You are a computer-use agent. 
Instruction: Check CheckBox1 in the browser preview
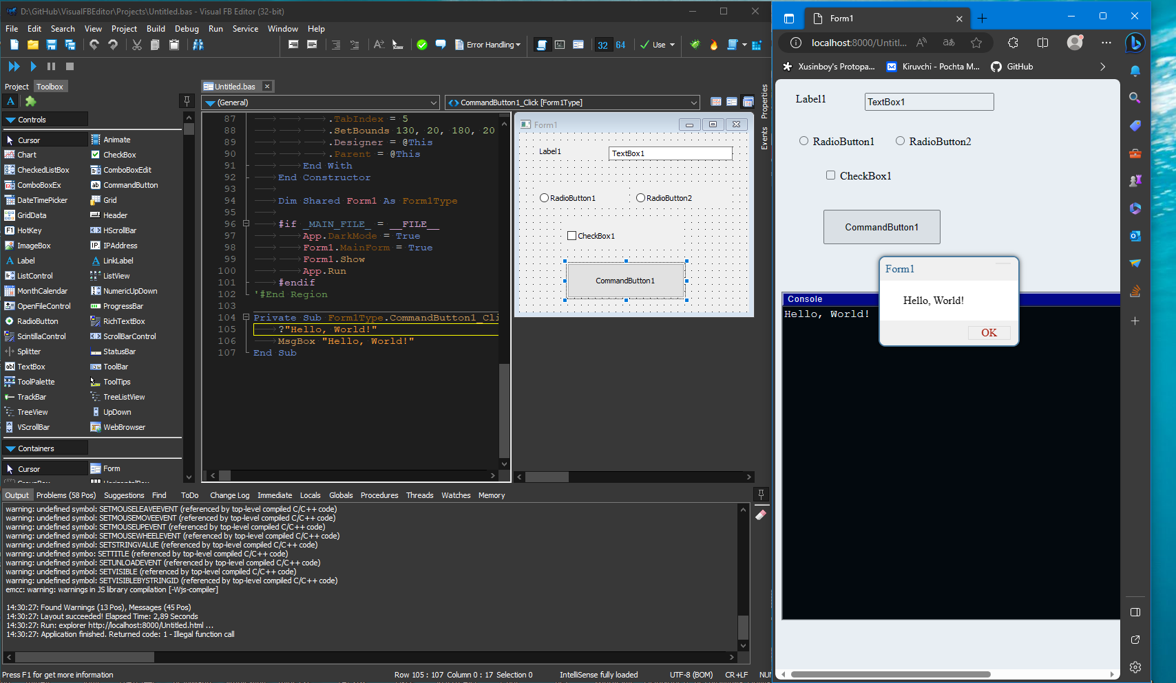[830, 175]
